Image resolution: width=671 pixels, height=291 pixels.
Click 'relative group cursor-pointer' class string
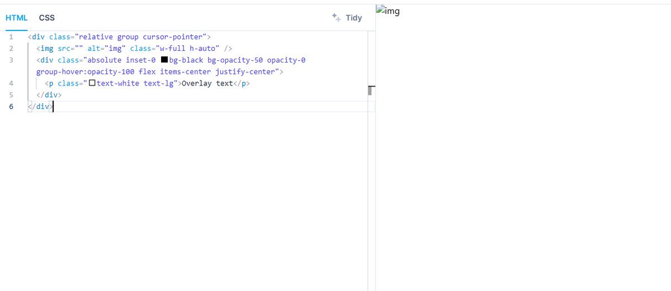140,37
